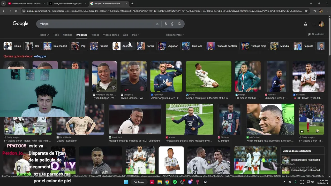Switch to the Todo results tab
Image resolution: width=331 pixels, height=186 pixels.
coord(56,35)
